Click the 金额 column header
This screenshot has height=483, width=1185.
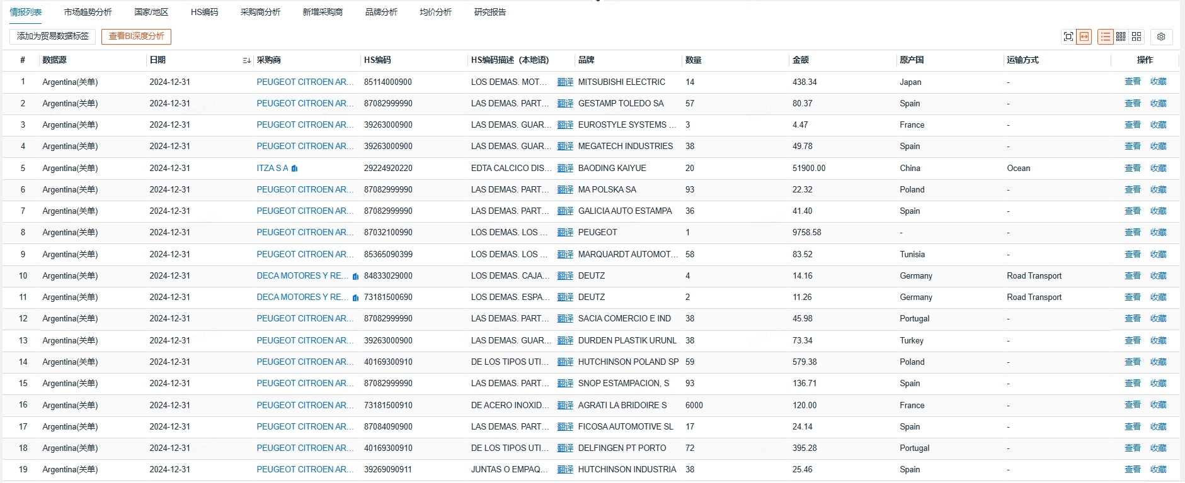[x=801, y=60]
